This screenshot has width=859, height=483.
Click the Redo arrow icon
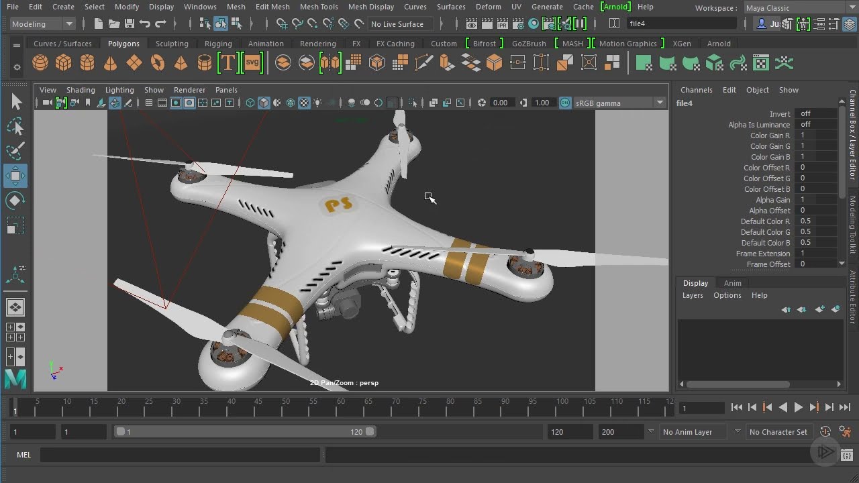160,23
